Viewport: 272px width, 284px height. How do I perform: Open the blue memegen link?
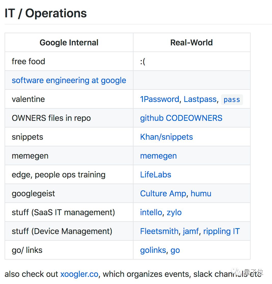158,156
